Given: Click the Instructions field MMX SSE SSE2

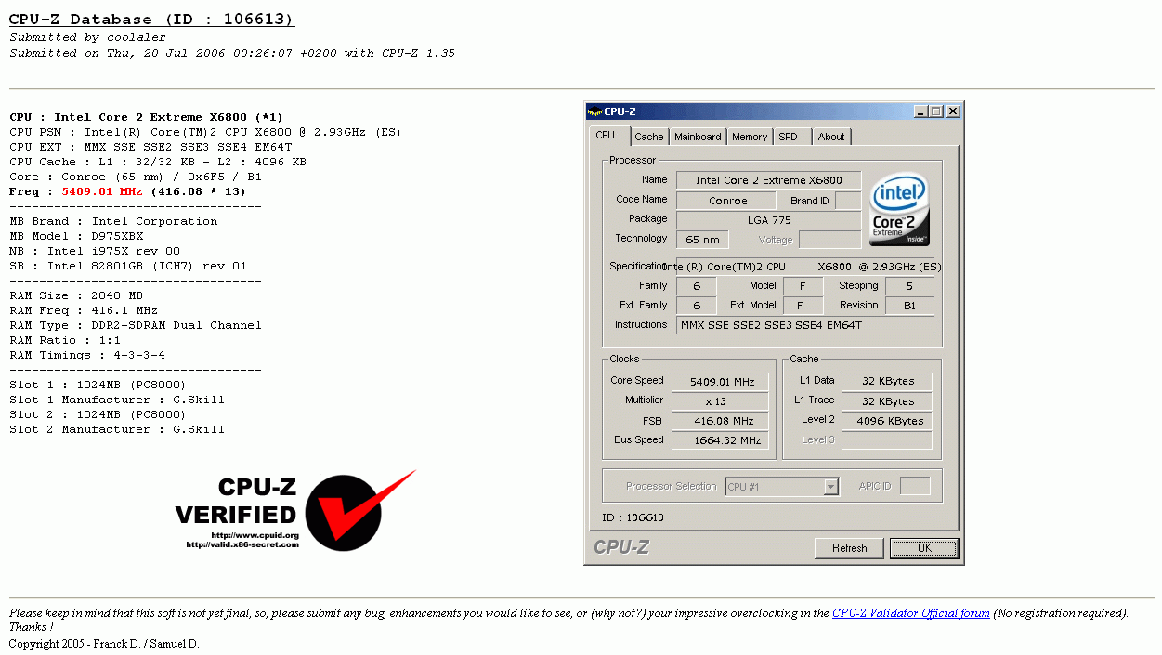Looking at the screenshot, I should pyautogui.click(x=804, y=325).
